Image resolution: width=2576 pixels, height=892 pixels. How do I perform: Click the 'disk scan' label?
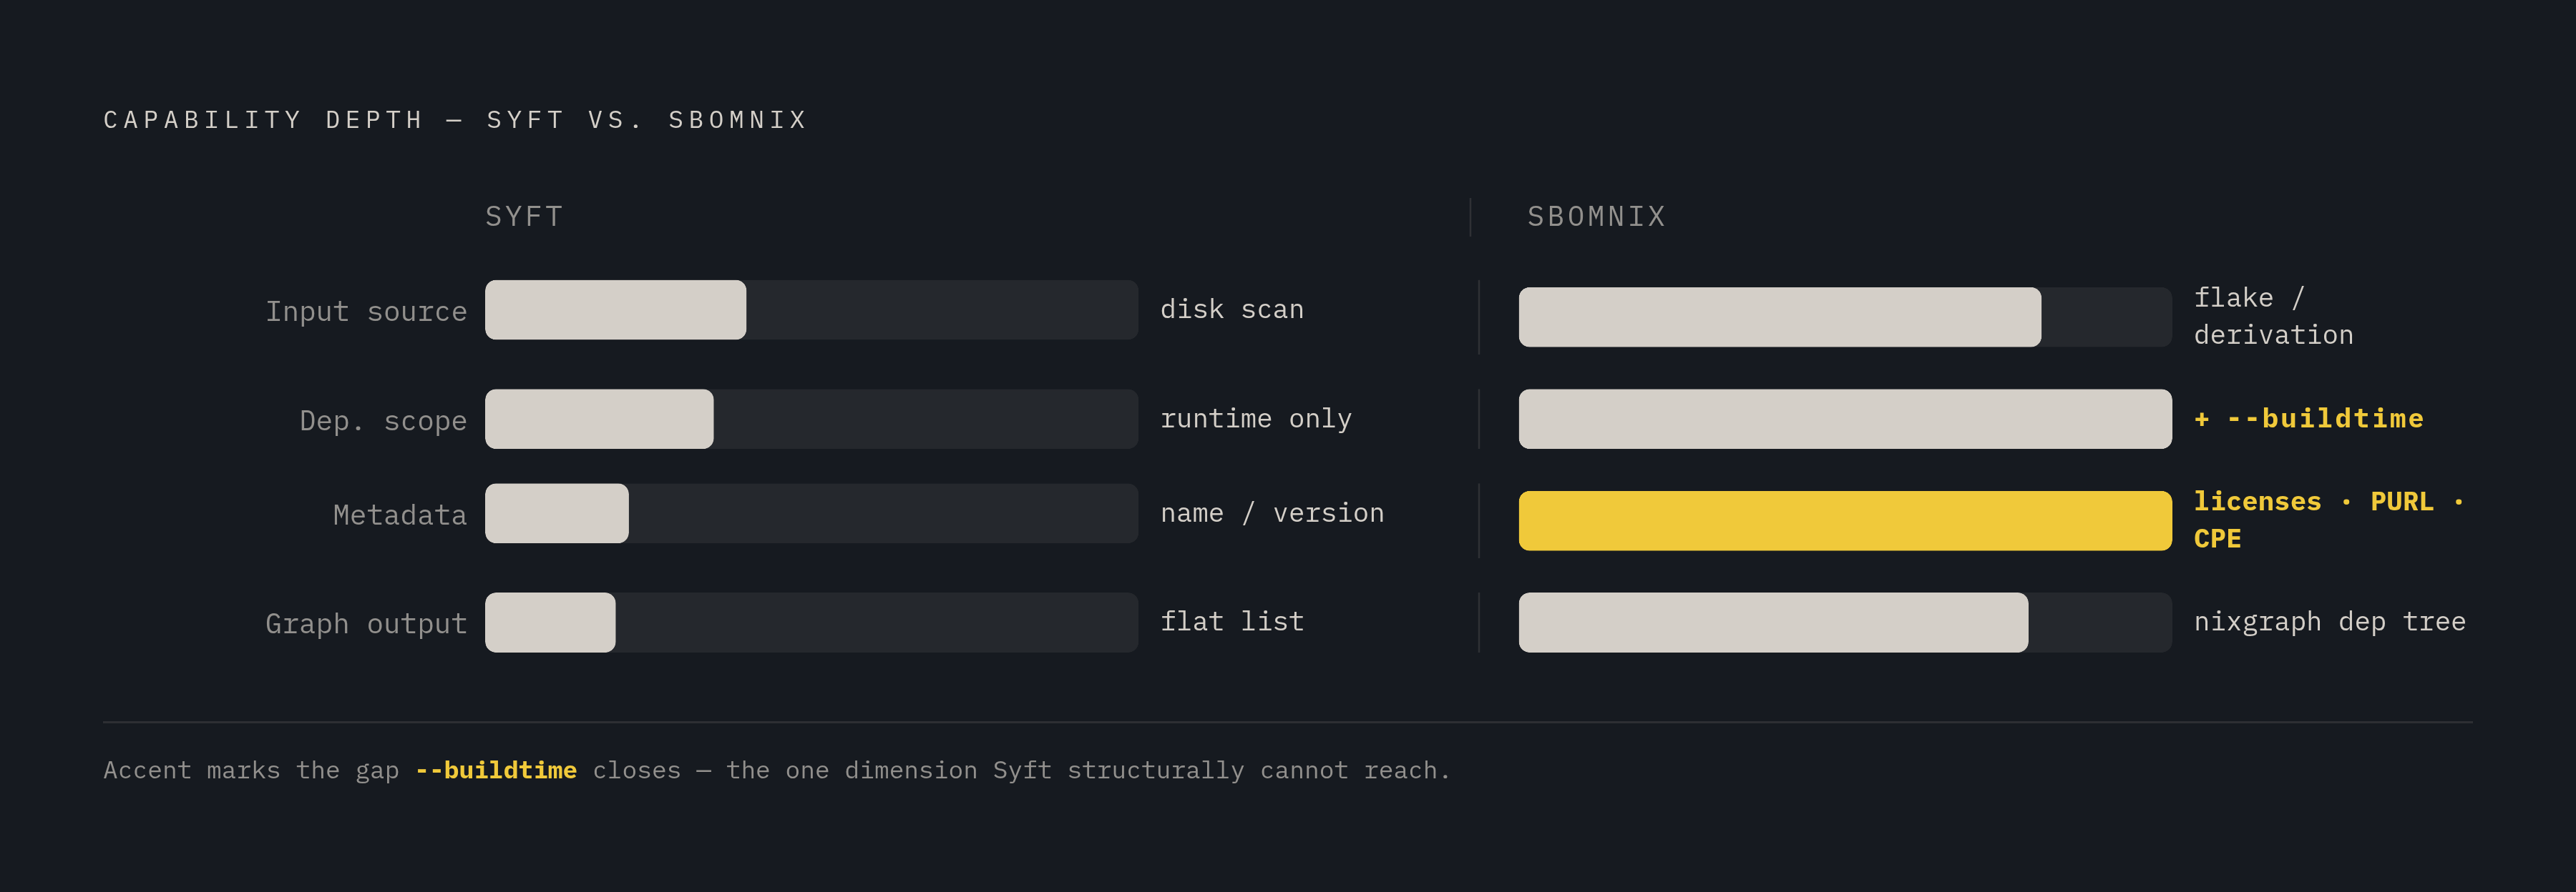[1232, 309]
